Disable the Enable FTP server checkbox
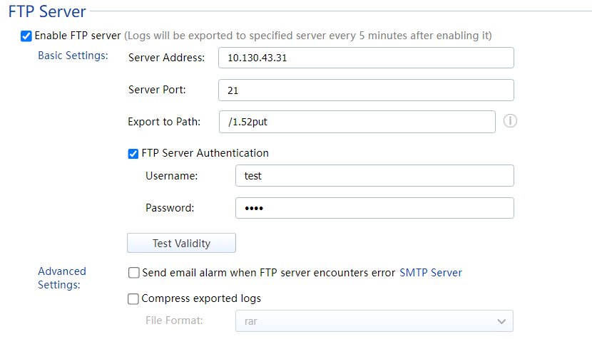Screen dimensions: 592x339 pos(26,36)
